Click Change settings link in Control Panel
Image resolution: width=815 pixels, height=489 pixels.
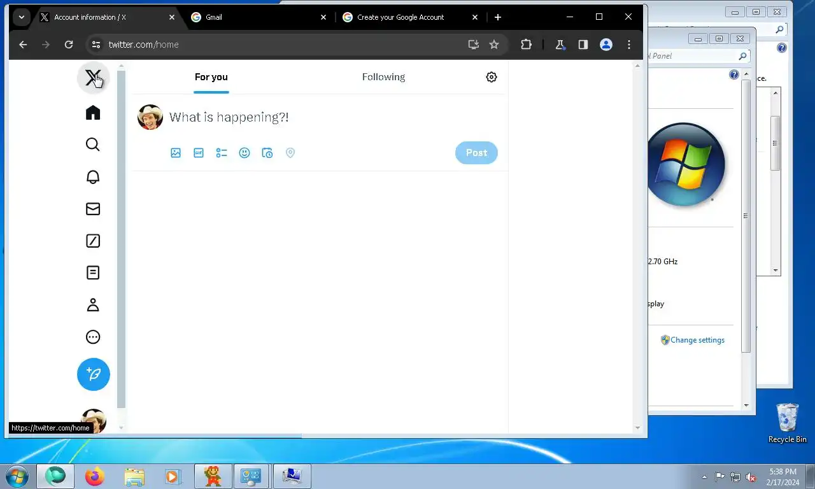[697, 340]
